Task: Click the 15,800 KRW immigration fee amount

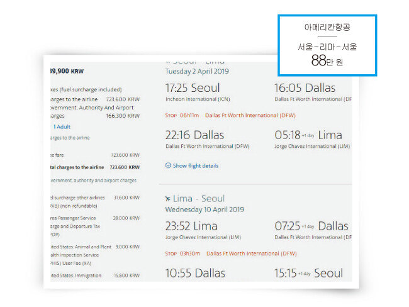Action: click(x=126, y=276)
